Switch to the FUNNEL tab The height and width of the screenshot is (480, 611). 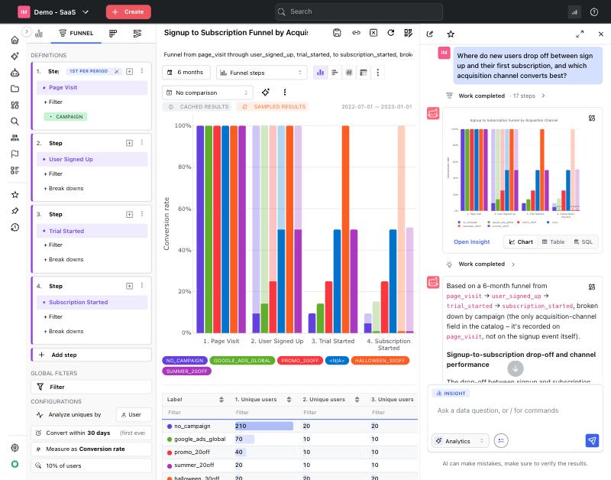[76, 34]
